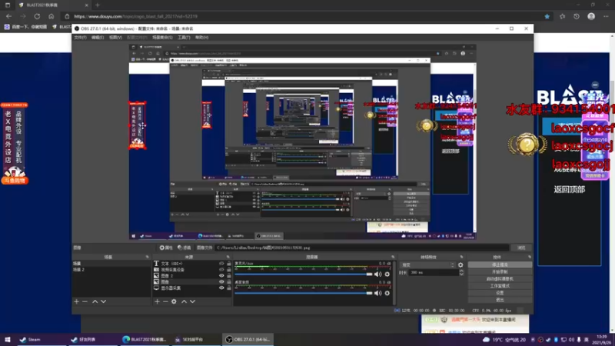Open OBS Edit menu 编辑(E)
Viewport: 615px width, 346px height.
click(x=98, y=37)
